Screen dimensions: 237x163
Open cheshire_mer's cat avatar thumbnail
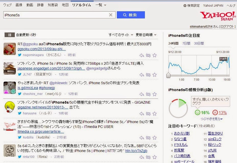tap(10, 88)
